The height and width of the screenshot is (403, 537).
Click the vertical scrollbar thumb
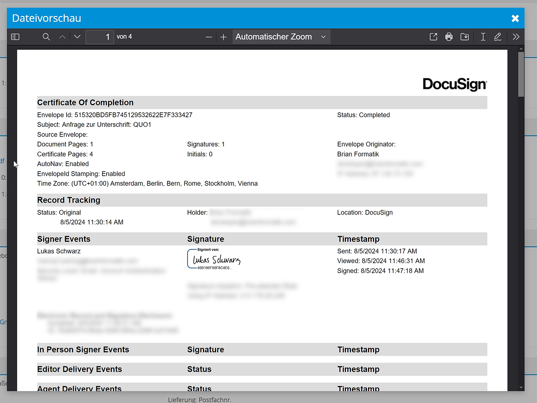coord(521,74)
